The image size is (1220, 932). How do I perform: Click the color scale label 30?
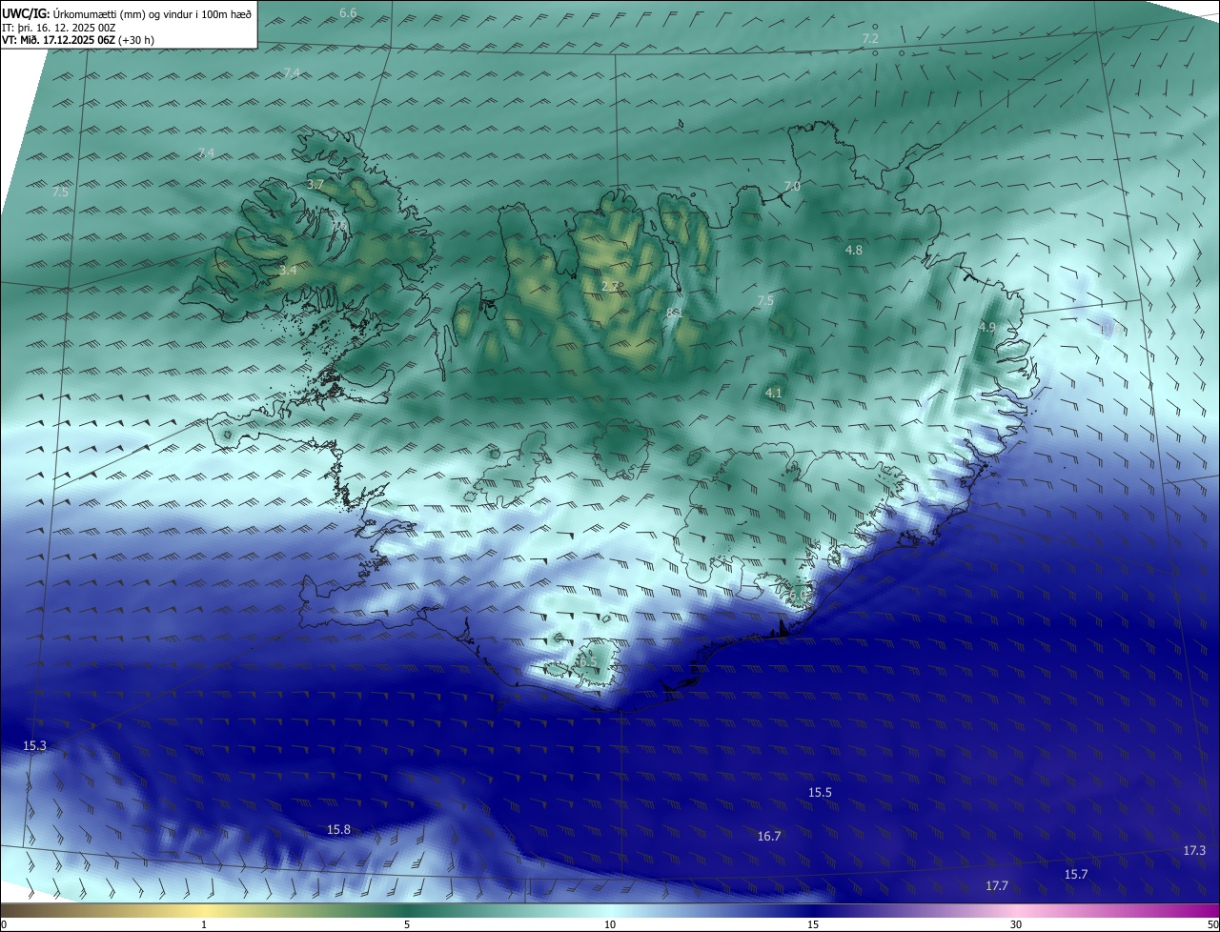[1016, 924]
